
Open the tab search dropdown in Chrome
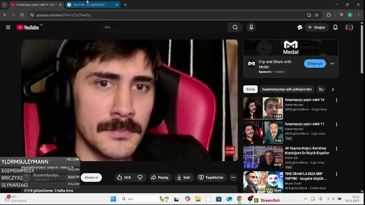[x=4, y=5]
